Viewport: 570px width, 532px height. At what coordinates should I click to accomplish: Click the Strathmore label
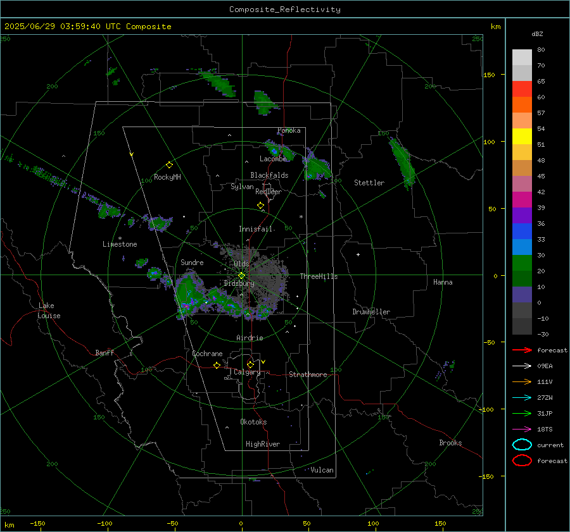click(308, 374)
